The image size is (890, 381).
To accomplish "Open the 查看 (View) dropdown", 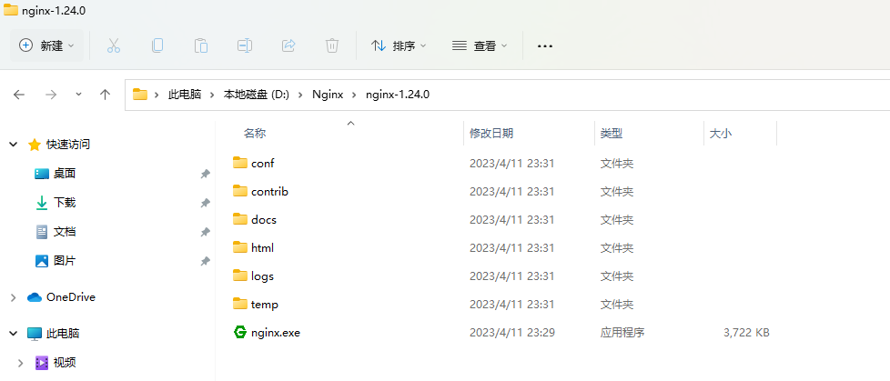I will point(480,46).
